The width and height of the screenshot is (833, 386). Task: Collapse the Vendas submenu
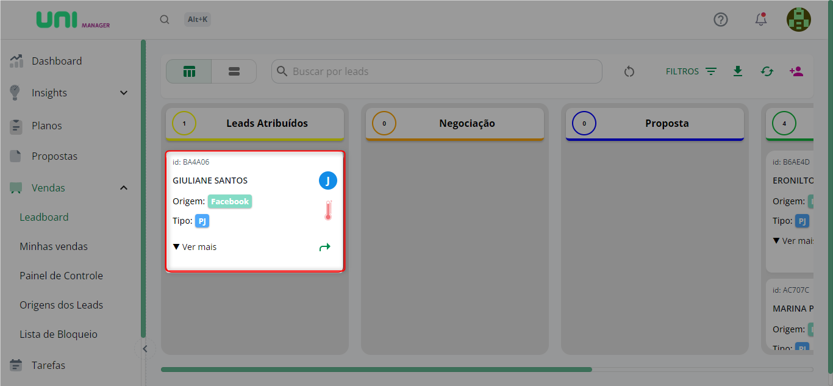pos(124,188)
